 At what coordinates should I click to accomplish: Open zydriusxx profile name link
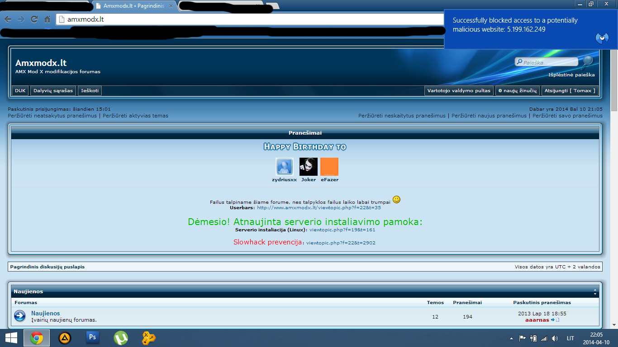click(285, 180)
